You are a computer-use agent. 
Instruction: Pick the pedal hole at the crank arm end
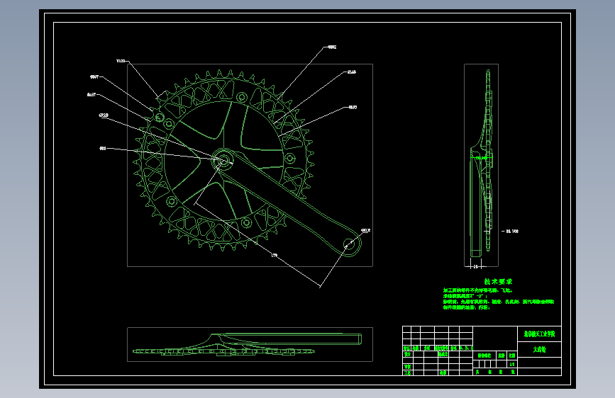click(x=349, y=245)
